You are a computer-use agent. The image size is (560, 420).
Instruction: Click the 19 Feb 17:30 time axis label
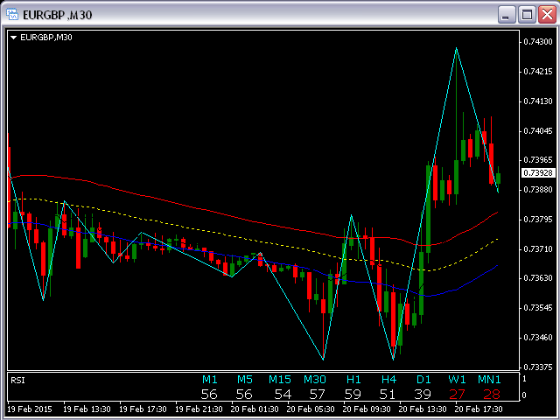pyautogui.click(x=143, y=409)
